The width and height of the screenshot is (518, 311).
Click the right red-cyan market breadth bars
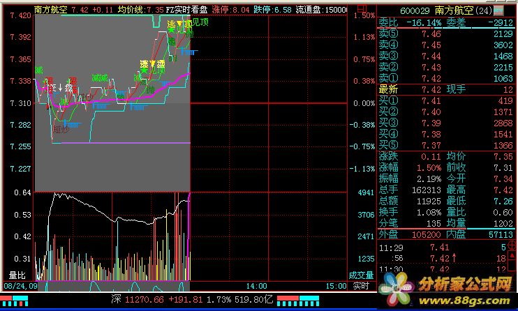(x=298, y=301)
